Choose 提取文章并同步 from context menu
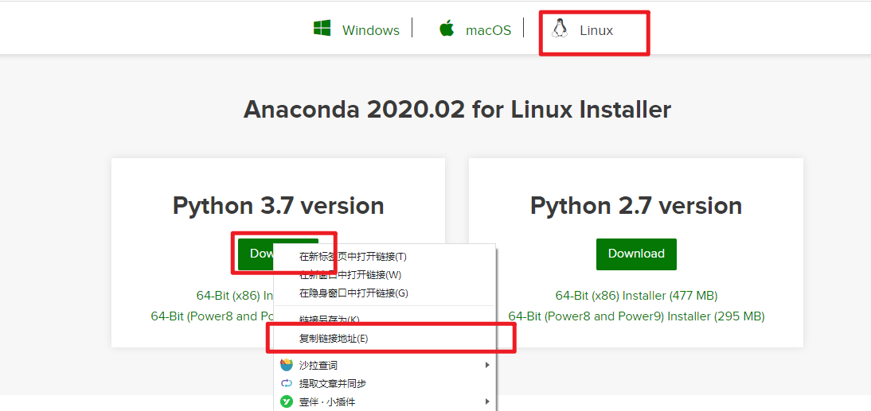871x411 pixels. click(x=384, y=383)
